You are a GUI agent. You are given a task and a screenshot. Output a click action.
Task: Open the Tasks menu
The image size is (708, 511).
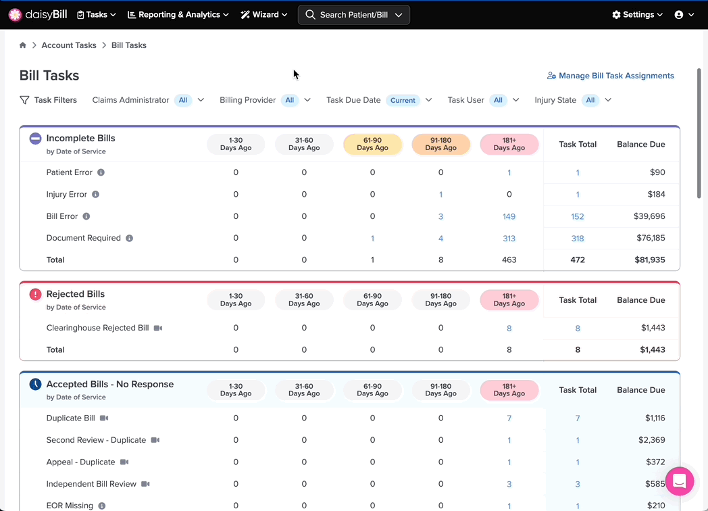[96, 15]
